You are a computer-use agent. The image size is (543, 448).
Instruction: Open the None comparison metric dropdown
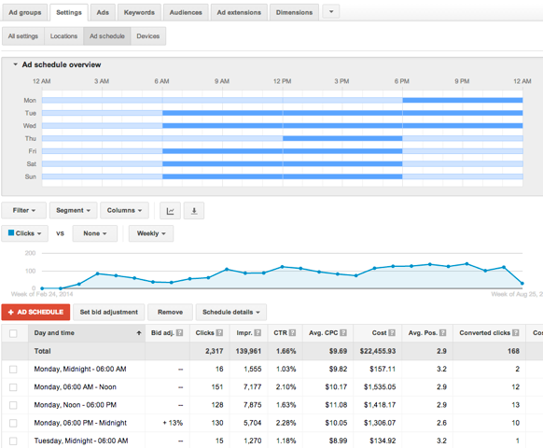[x=95, y=233]
